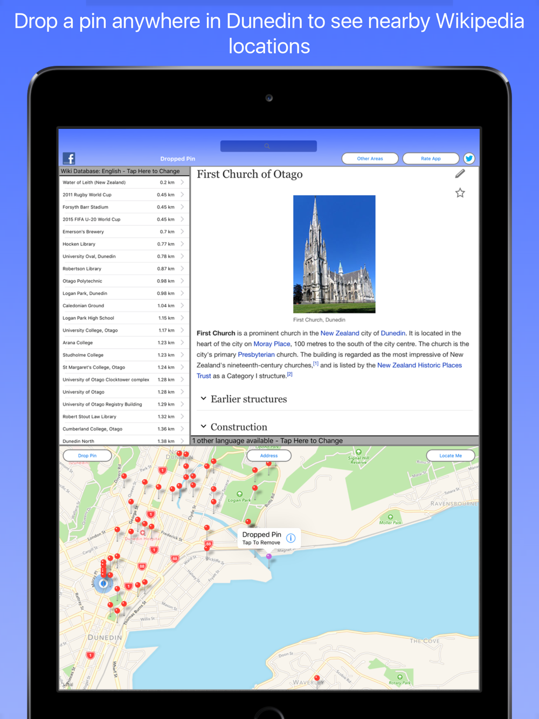Remove the pin via 'Tap To Remove' callout
The height and width of the screenshot is (719, 539).
[261, 543]
